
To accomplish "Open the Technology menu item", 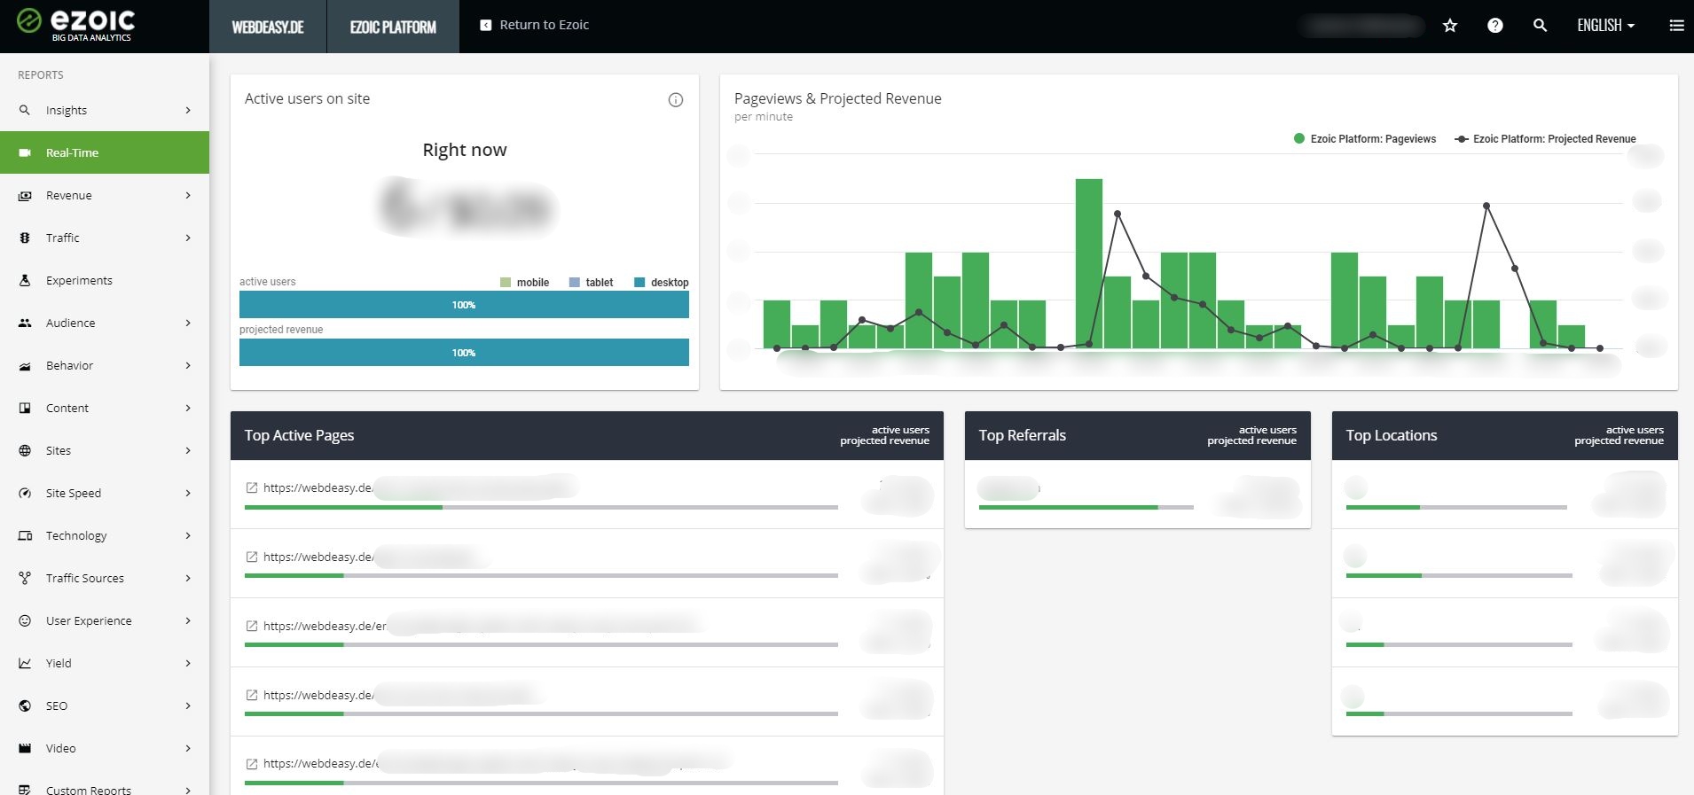I will [105, 535].
